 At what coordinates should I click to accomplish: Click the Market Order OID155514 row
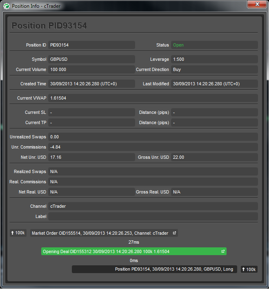point(104,233)
